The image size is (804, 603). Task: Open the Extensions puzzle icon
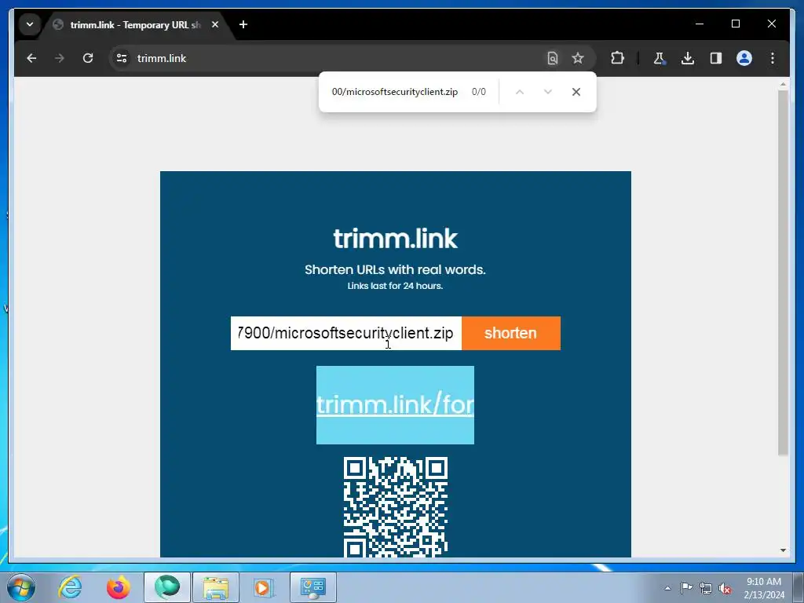[617, 58]
